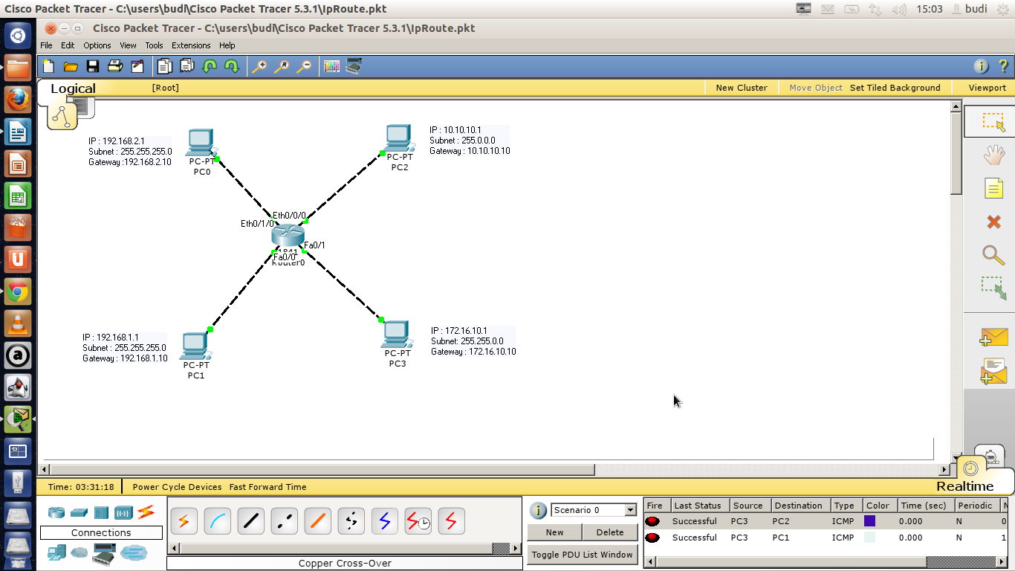The height and width of the screenshot is (571, 1015).
Task: Save the network with the floppy icon
Action: point(93,66)
